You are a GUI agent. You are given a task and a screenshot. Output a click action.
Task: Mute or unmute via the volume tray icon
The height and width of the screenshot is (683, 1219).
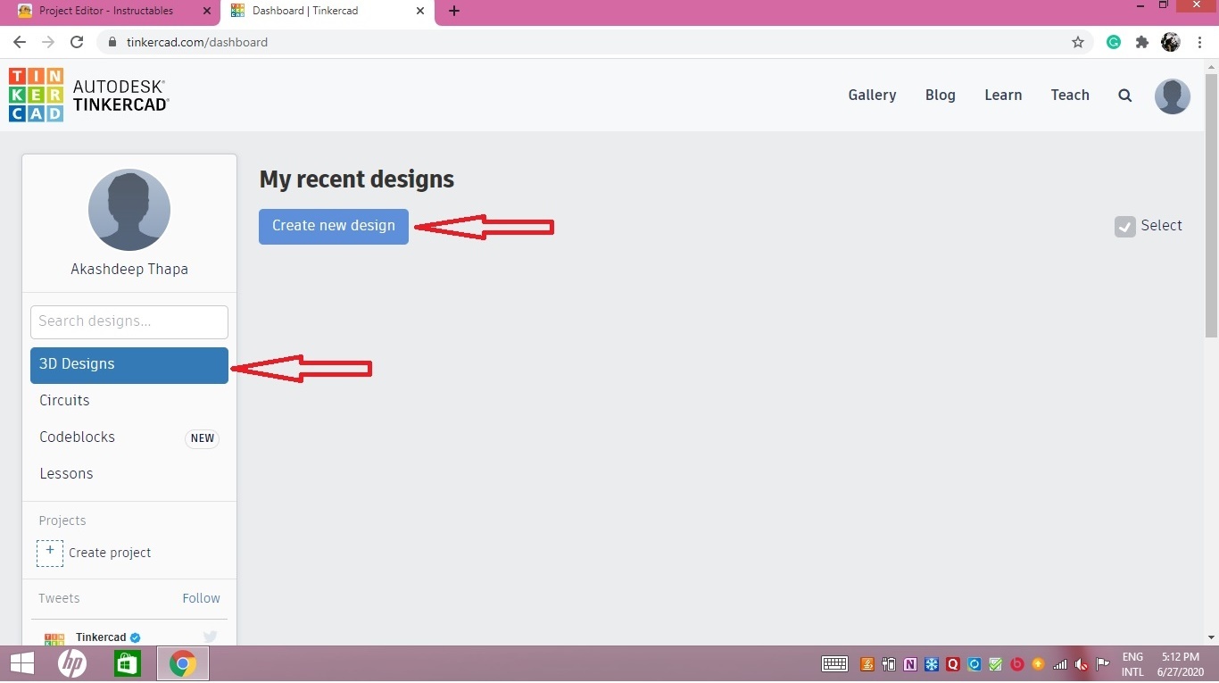click(x=1080, y=664)
